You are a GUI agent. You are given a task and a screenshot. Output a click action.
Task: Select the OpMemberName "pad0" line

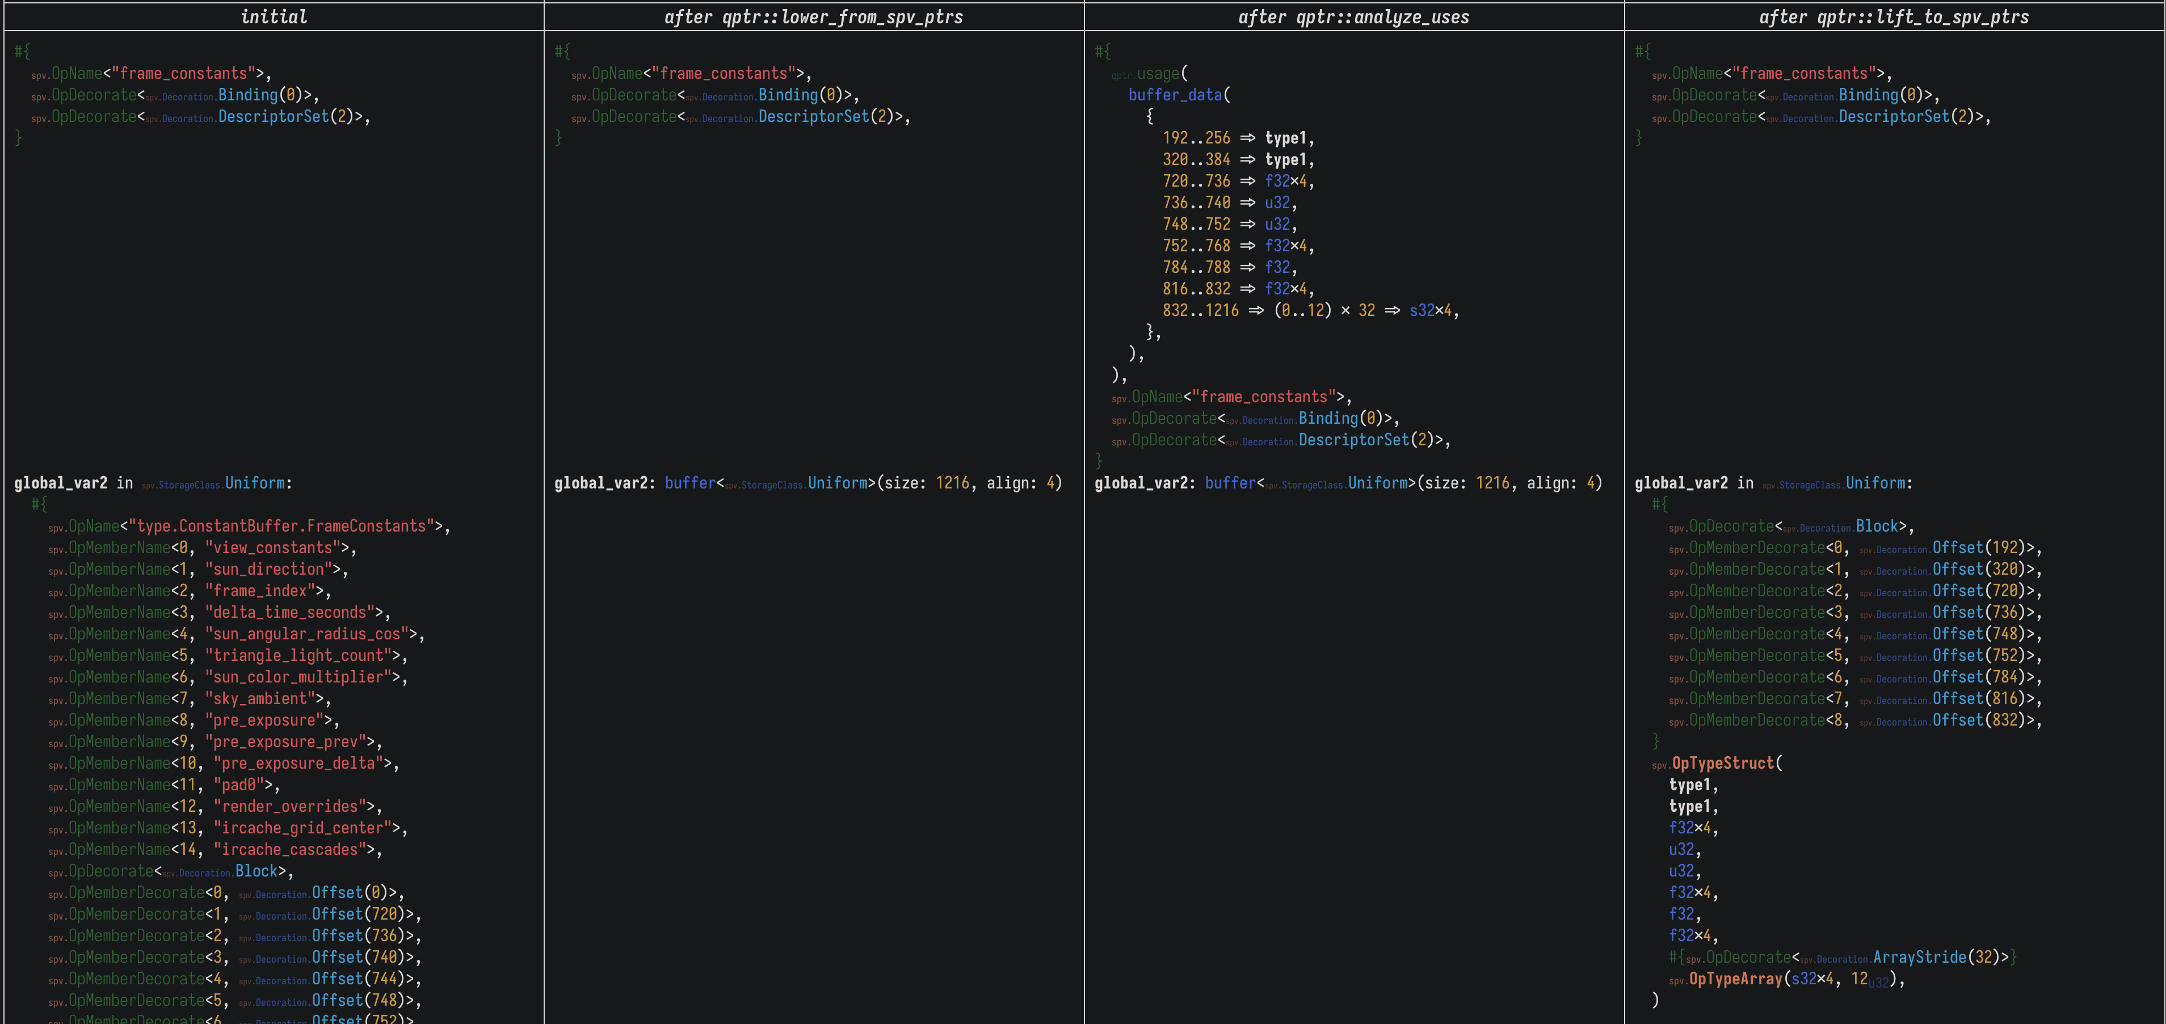click(x=164, y=785)
